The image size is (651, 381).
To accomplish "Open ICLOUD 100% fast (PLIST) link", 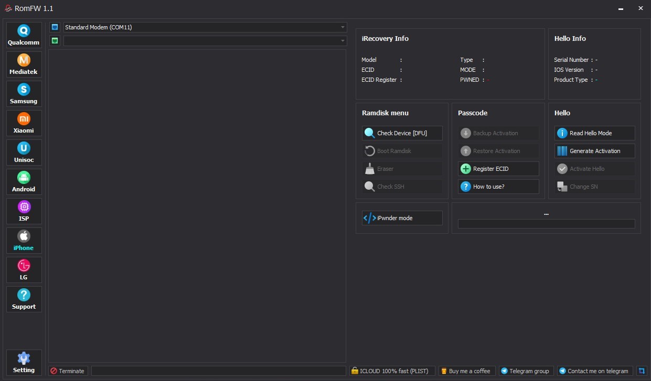I will 392,371.
